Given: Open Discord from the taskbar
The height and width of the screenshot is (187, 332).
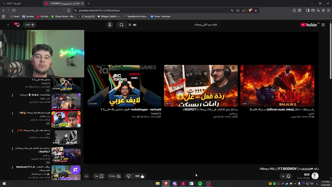Looking at the screenshot, I should pos(175,184).
